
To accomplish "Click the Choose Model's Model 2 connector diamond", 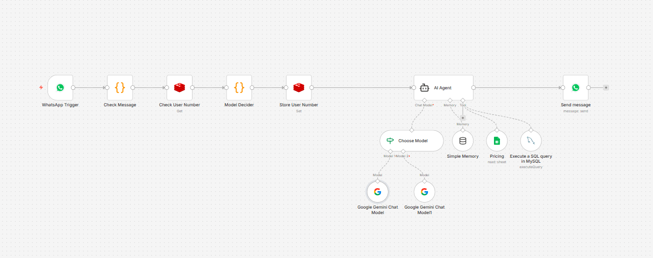I will pyautogui.click(x=402, y=151).
